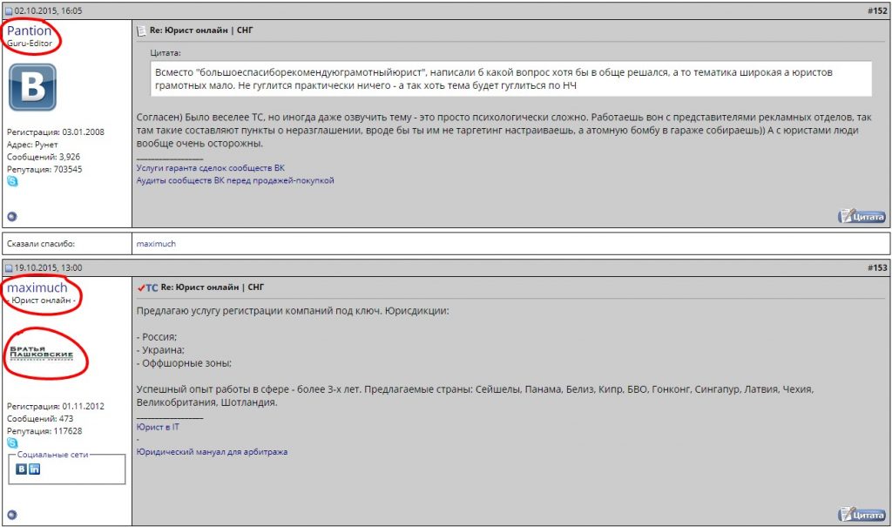Click post icon beside the 02.10.2015 date
This screenshot has width=892, height=527.
(9, 10)
